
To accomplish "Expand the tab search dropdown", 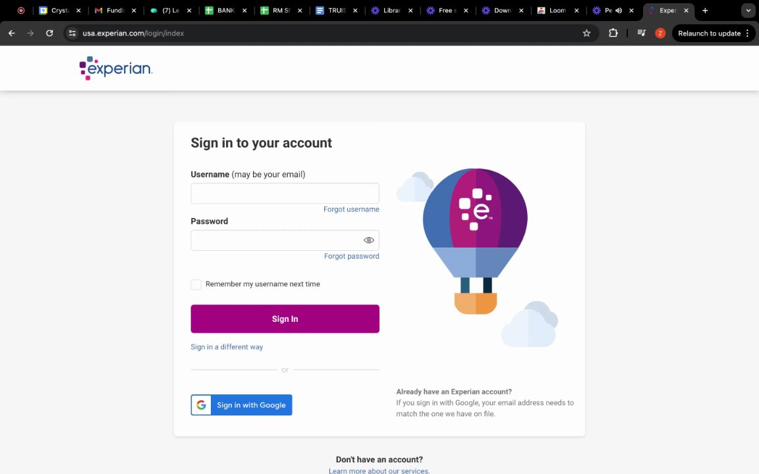I will 748,11.
